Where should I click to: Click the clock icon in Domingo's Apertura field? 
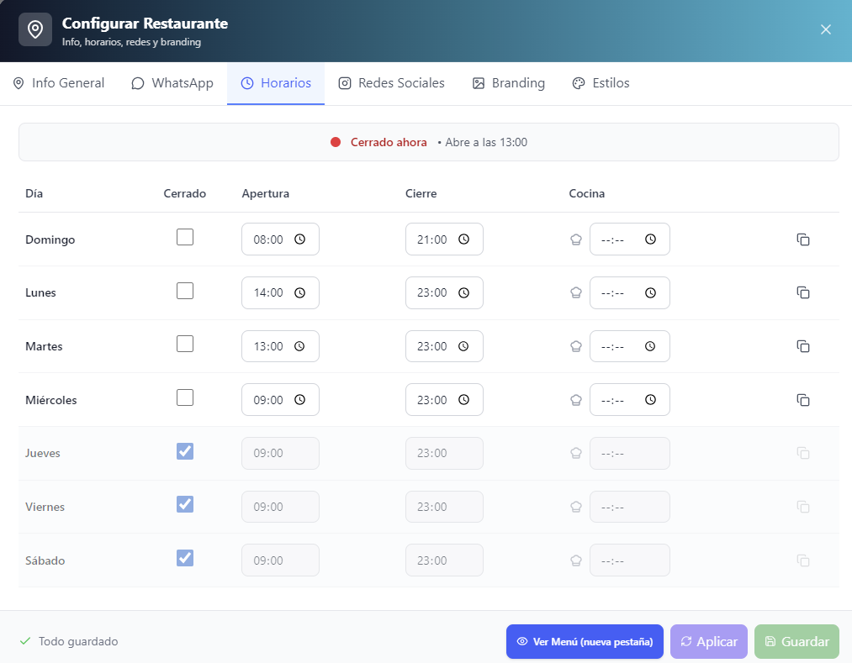click(300, 239)
